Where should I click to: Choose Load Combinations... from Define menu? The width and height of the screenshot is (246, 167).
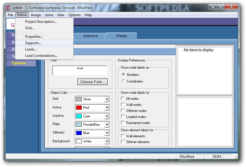[44, 56]
